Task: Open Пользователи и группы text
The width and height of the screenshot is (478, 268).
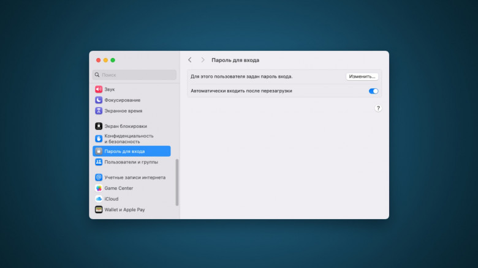Action: [131, 162]
